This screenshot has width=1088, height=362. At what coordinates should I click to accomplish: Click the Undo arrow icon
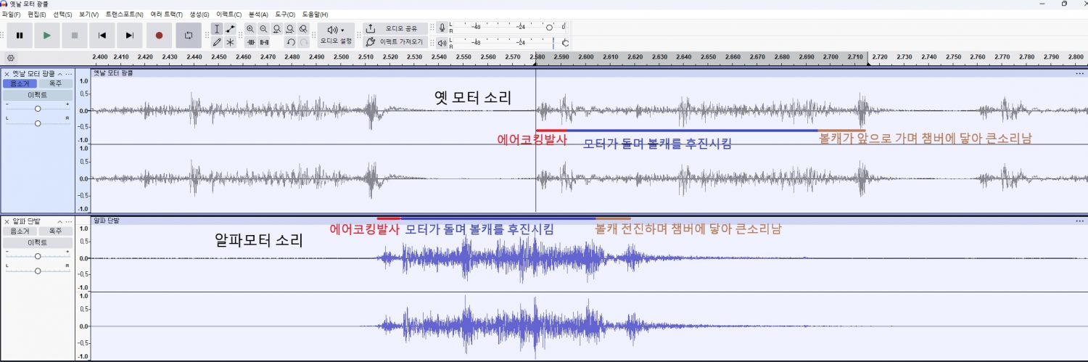click(290, 42)
